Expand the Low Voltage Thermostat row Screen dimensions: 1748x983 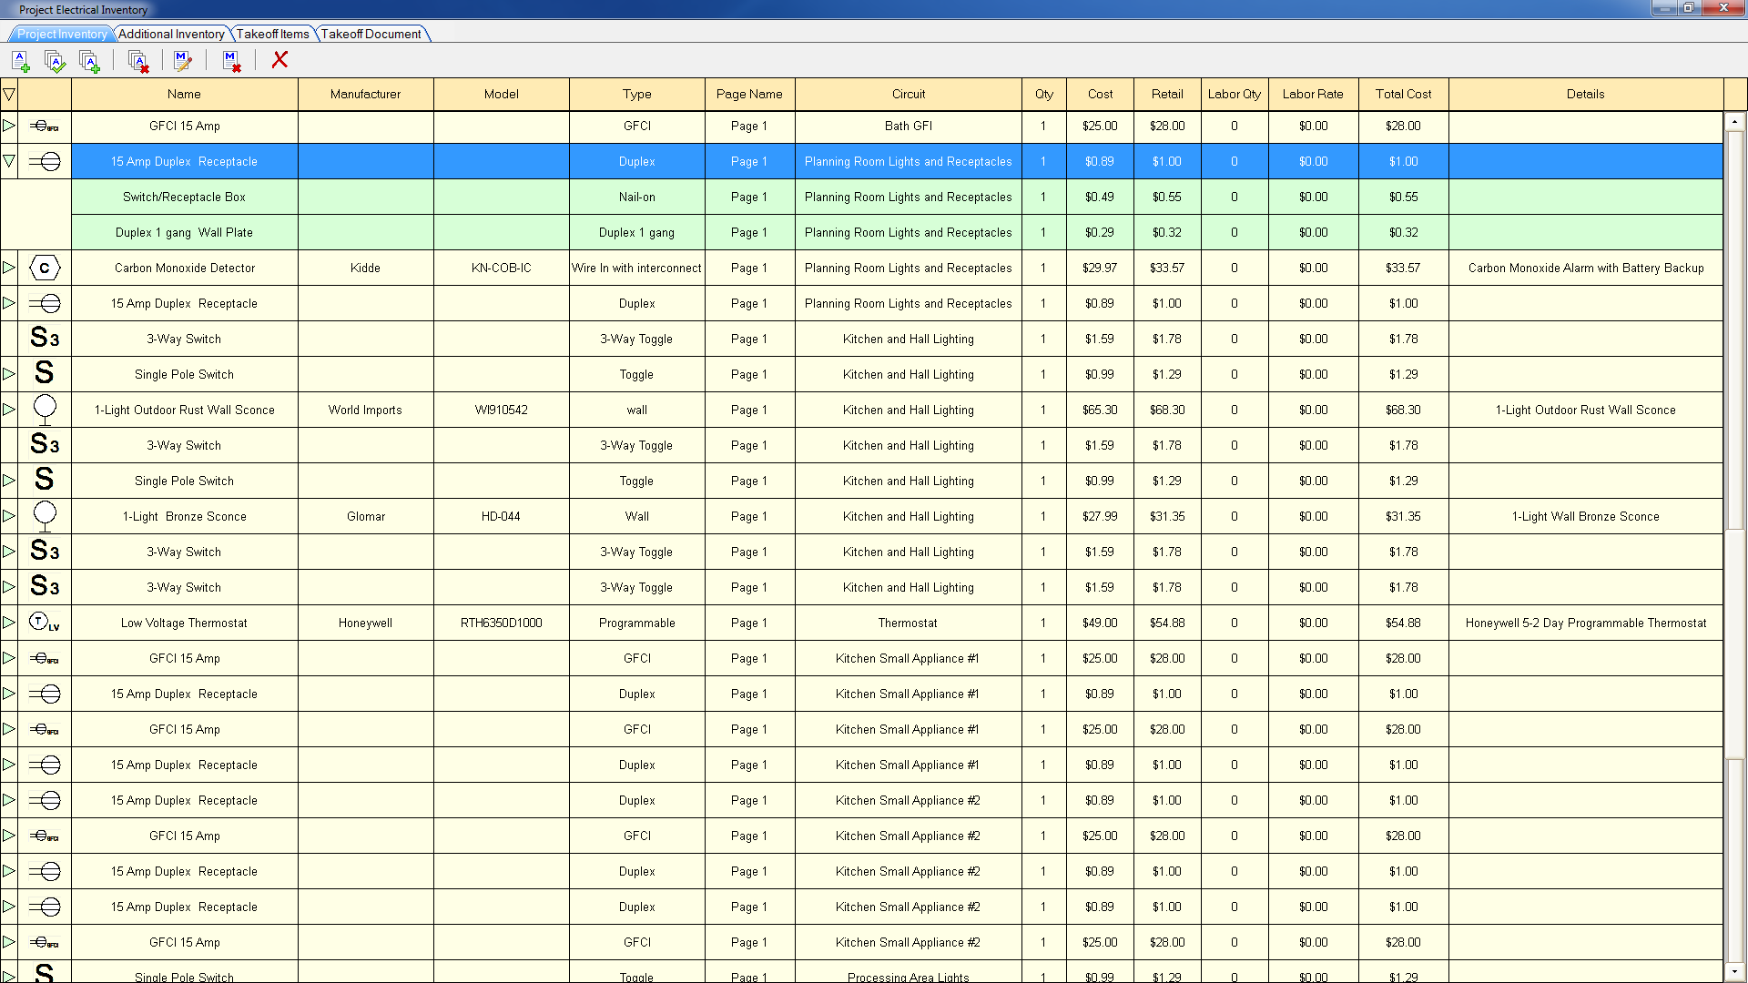(x=9, y=623)
